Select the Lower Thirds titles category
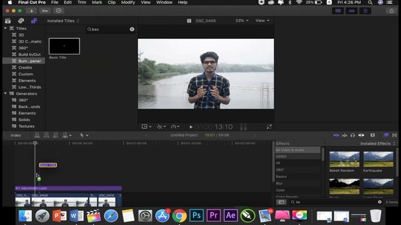The width and height of the screenshot is (401, 225). coord(29,87)
